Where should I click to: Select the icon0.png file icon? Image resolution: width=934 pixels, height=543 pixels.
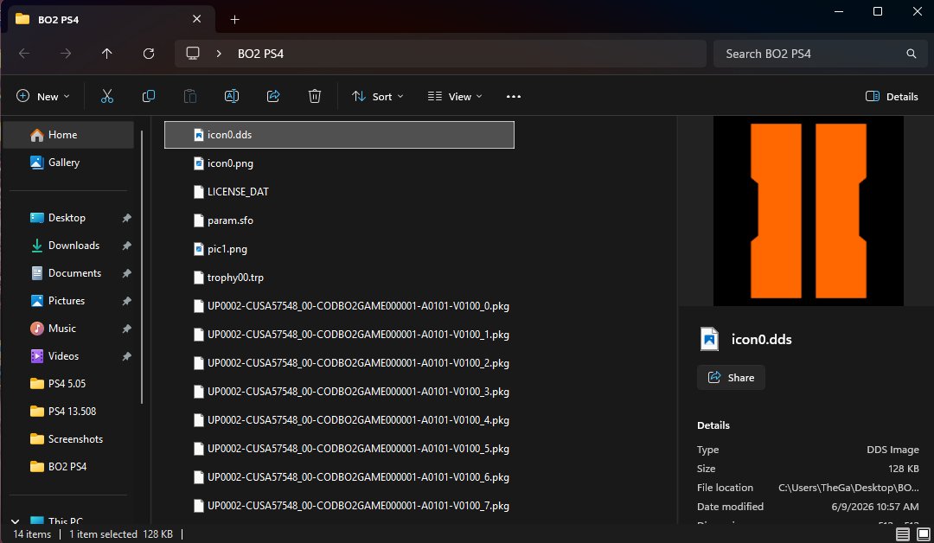199,163
